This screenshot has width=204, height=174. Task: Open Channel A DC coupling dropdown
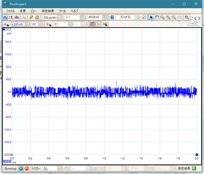tap(40, 24)
